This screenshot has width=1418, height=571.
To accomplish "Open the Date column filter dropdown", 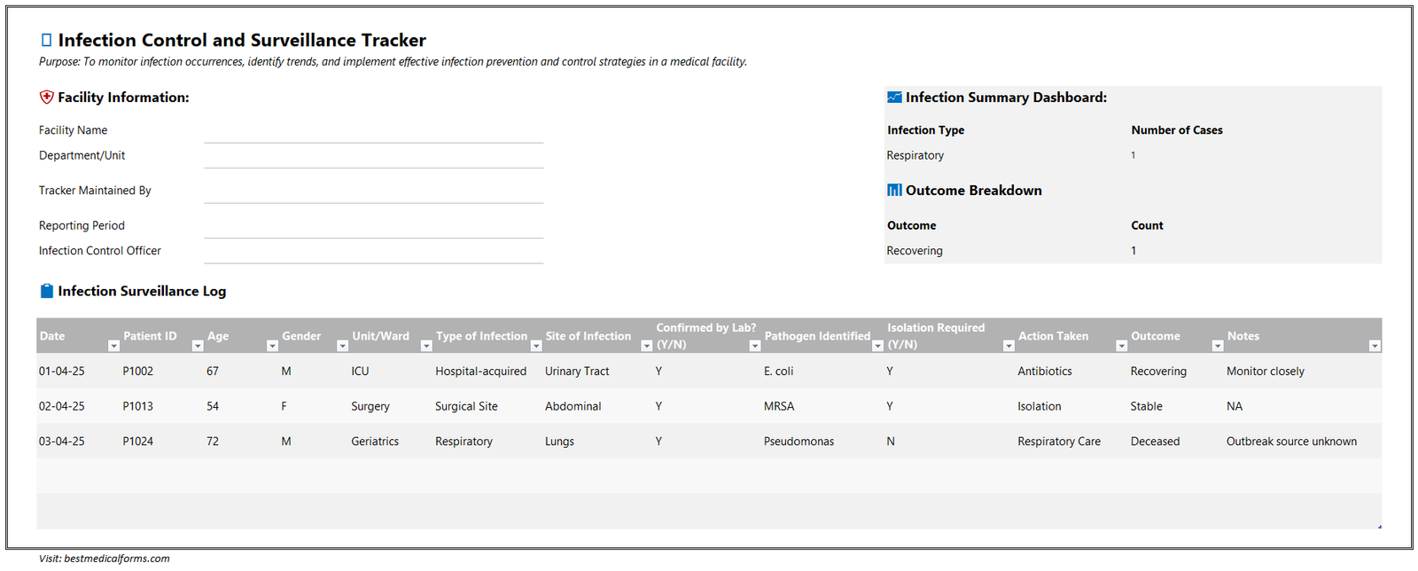I will pyautogui.click(x=113, y=346).
